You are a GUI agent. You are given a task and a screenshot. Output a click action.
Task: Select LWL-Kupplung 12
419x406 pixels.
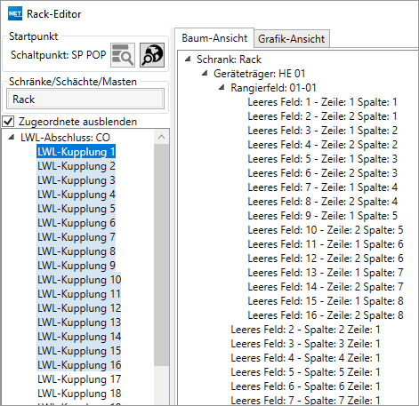pyautogui.click(x=79, y=308)
